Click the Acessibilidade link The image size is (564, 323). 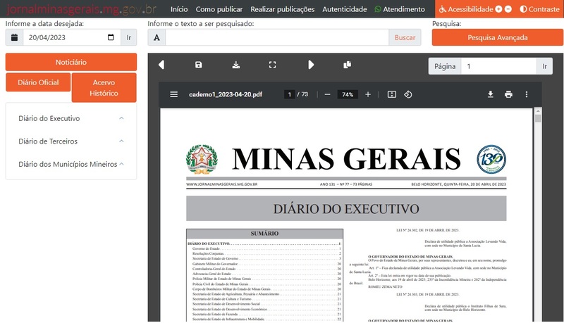tap(466, 9)
